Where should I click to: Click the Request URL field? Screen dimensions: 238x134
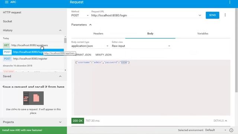click(x=144, y=16)
